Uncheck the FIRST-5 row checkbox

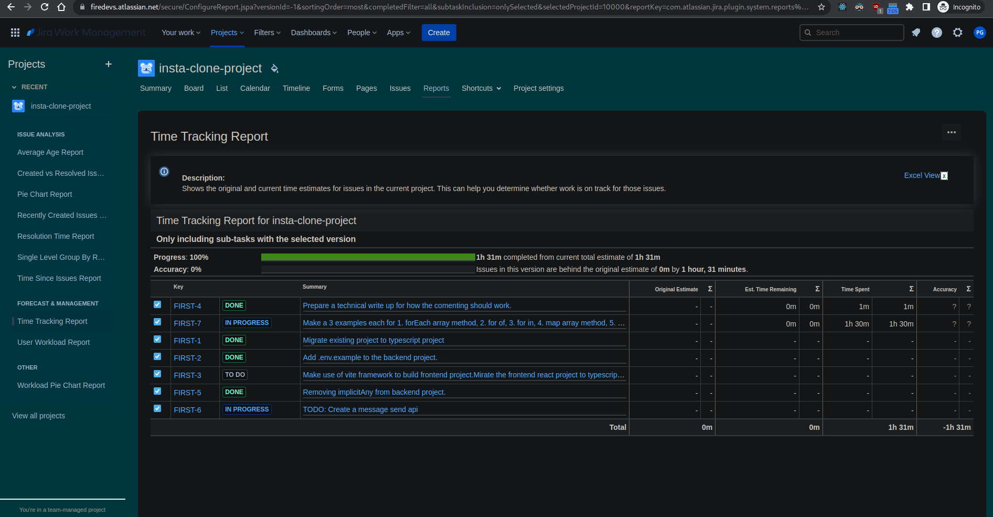click(x=157, y=391)
